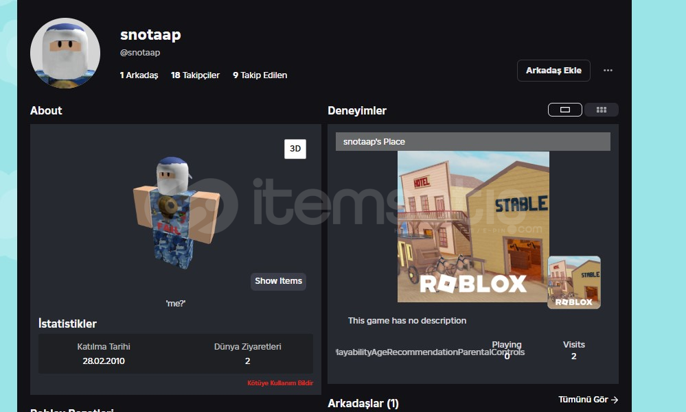Screen dimensions: 686x412
Task: Click the 'me?' description text
Action: (175, 303)
